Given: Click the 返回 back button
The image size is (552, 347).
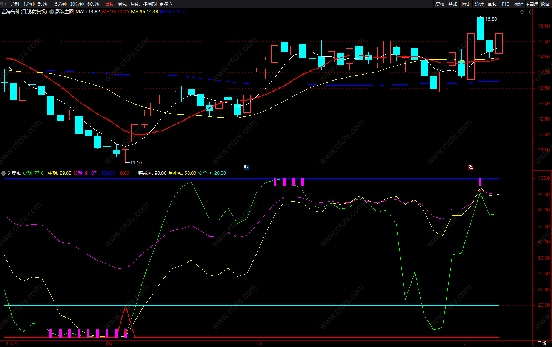Looking at the screenshot, I should [x=545, y=4].
